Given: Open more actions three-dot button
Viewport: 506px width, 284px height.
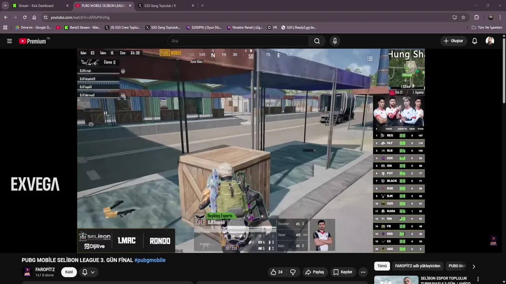Looking at the screenshot, I should point(363,272).
